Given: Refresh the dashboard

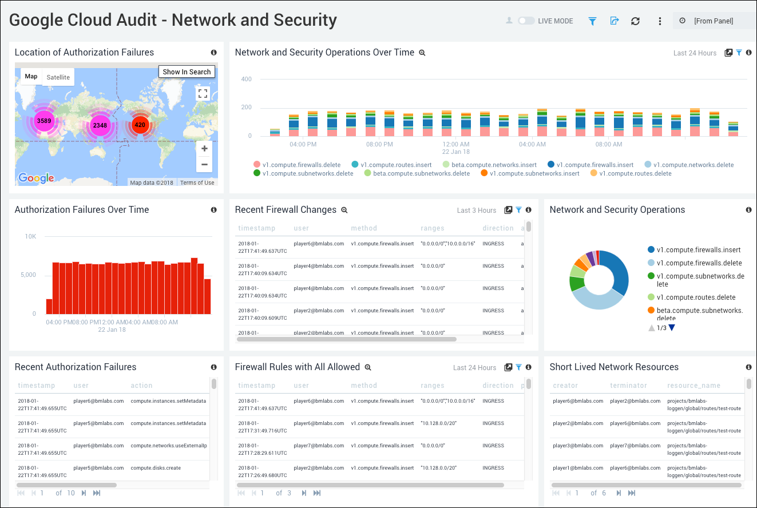Looking at the screenshot, I should coord(635,21).
